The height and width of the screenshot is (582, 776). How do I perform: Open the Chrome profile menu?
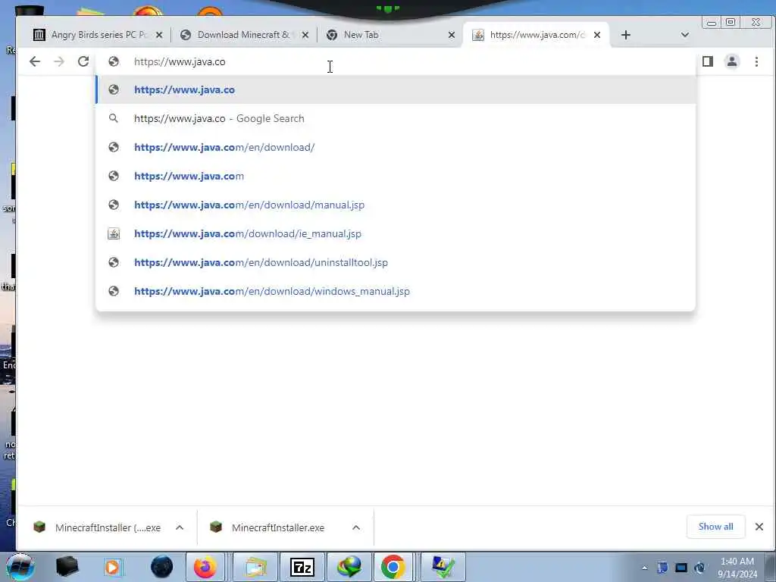(732, 61)
